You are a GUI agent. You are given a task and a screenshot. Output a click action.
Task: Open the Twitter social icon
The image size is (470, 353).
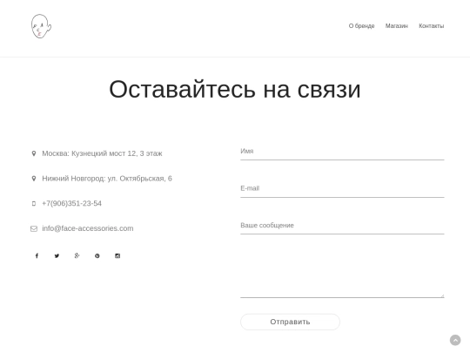[x=57, y=255]
